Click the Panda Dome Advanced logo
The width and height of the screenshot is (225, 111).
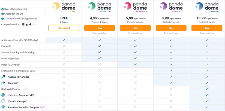(x=135, y=7)
